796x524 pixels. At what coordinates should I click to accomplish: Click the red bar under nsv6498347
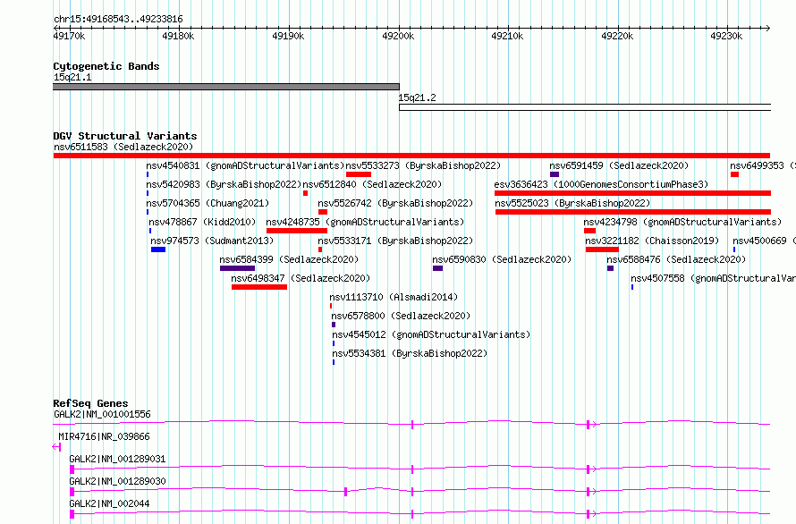click(x=259, y=287)
